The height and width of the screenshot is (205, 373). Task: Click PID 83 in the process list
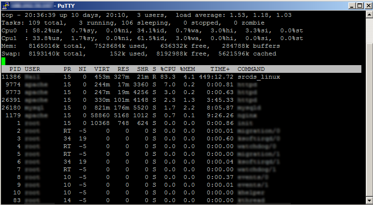tap(16, 200)
